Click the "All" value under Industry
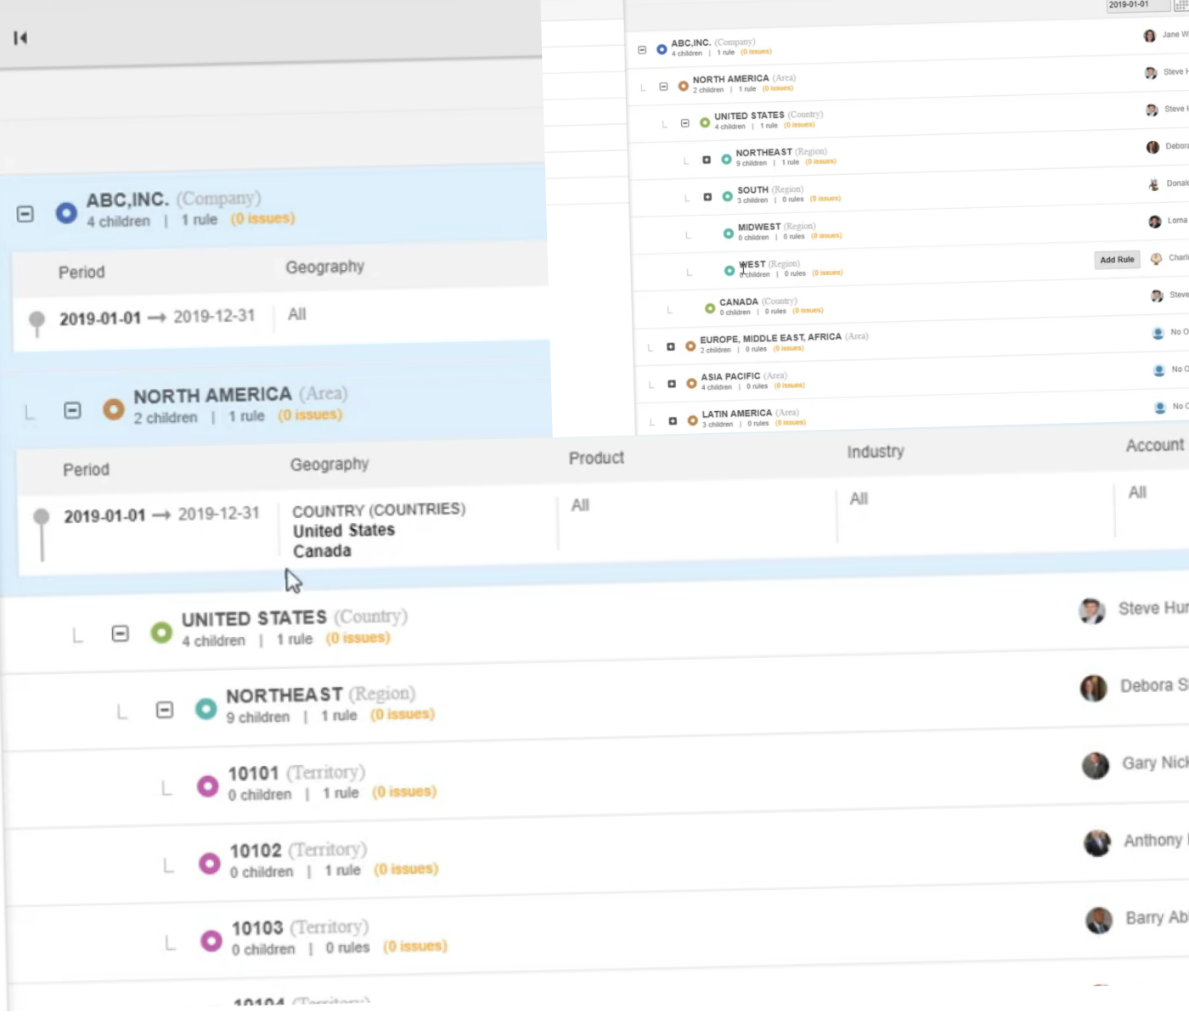The image size is (1189, 1019). [859, 498]
